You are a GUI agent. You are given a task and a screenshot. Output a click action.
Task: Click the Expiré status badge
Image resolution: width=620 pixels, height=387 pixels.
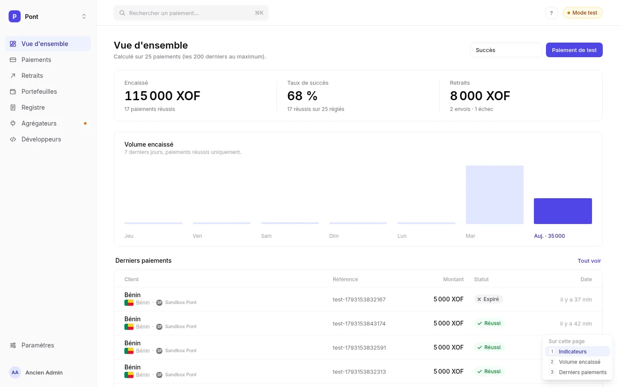(488, 299)
